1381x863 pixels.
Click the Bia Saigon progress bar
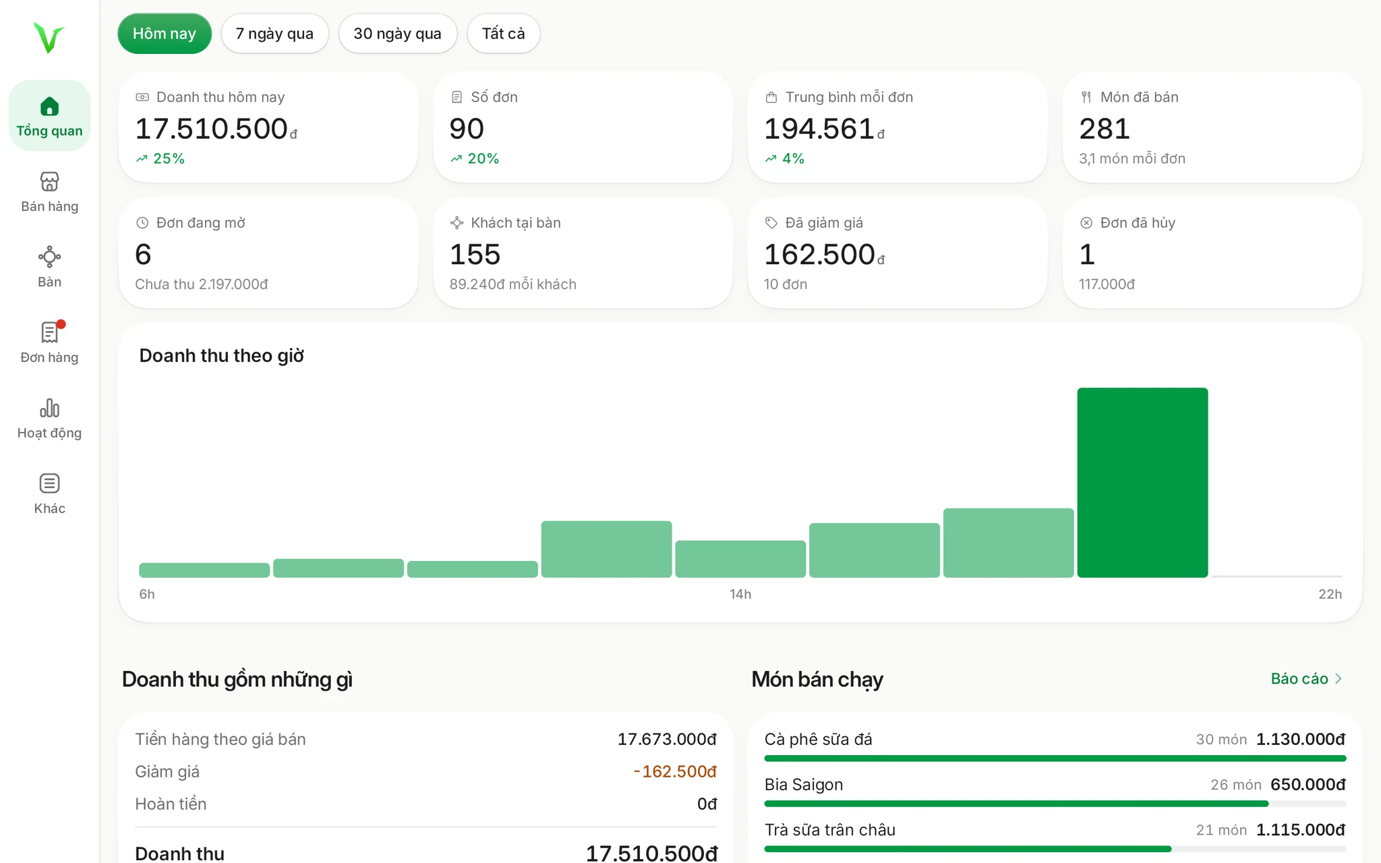[x=1055, y=804]
